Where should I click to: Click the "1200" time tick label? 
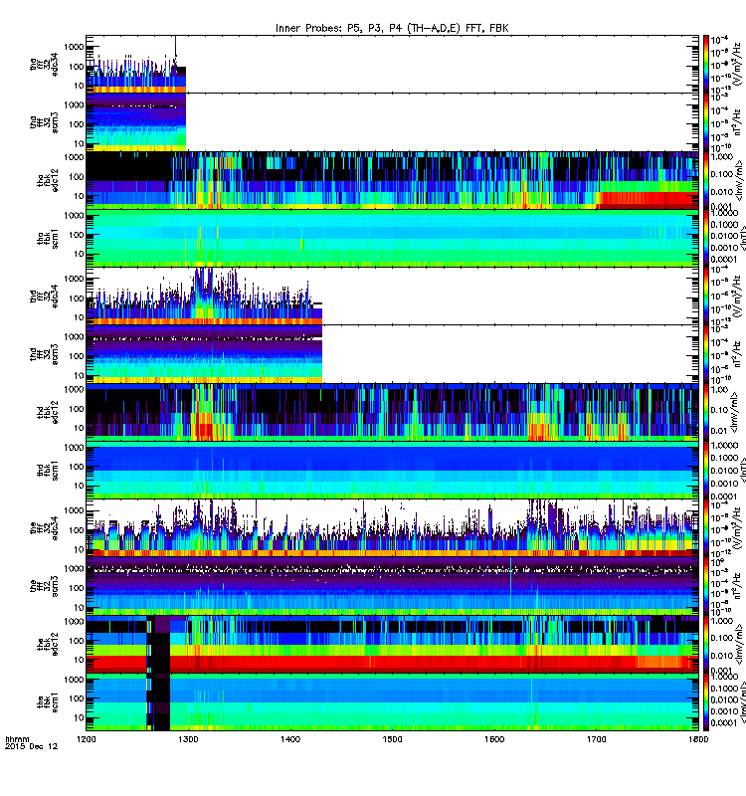coord(86,739)
